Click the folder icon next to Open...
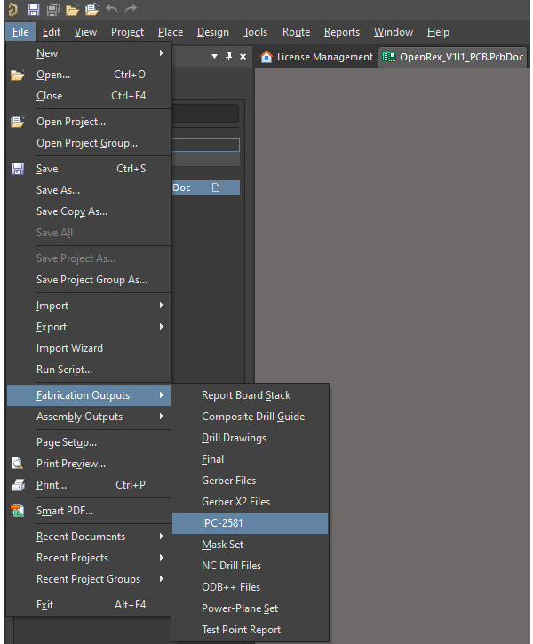 point(17,75)
